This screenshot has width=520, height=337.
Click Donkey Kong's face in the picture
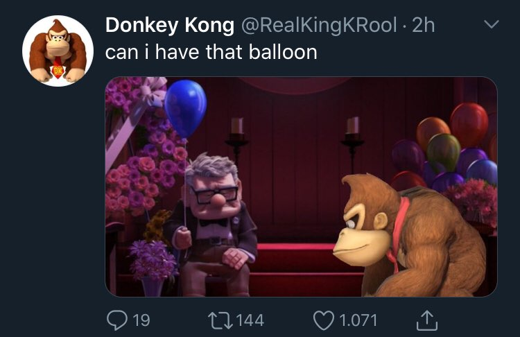(x=365, y=223)
